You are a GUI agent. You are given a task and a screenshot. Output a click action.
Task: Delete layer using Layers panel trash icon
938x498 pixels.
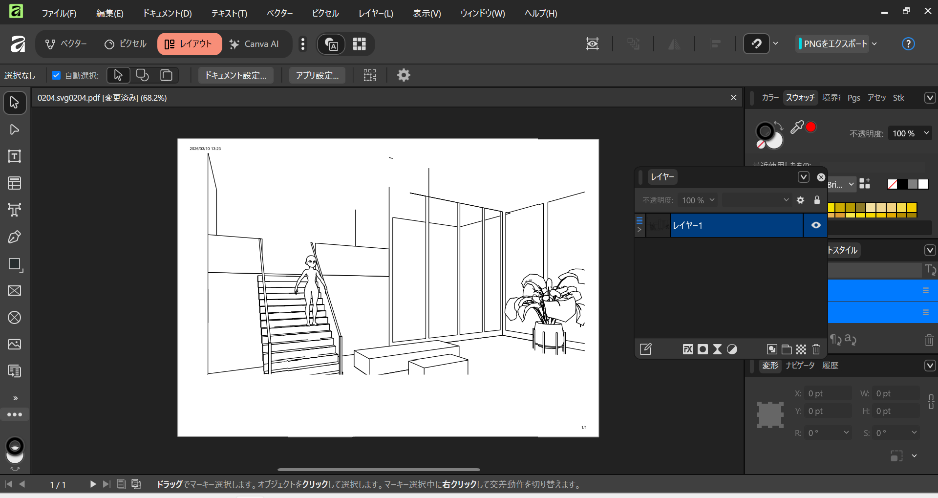816,349
